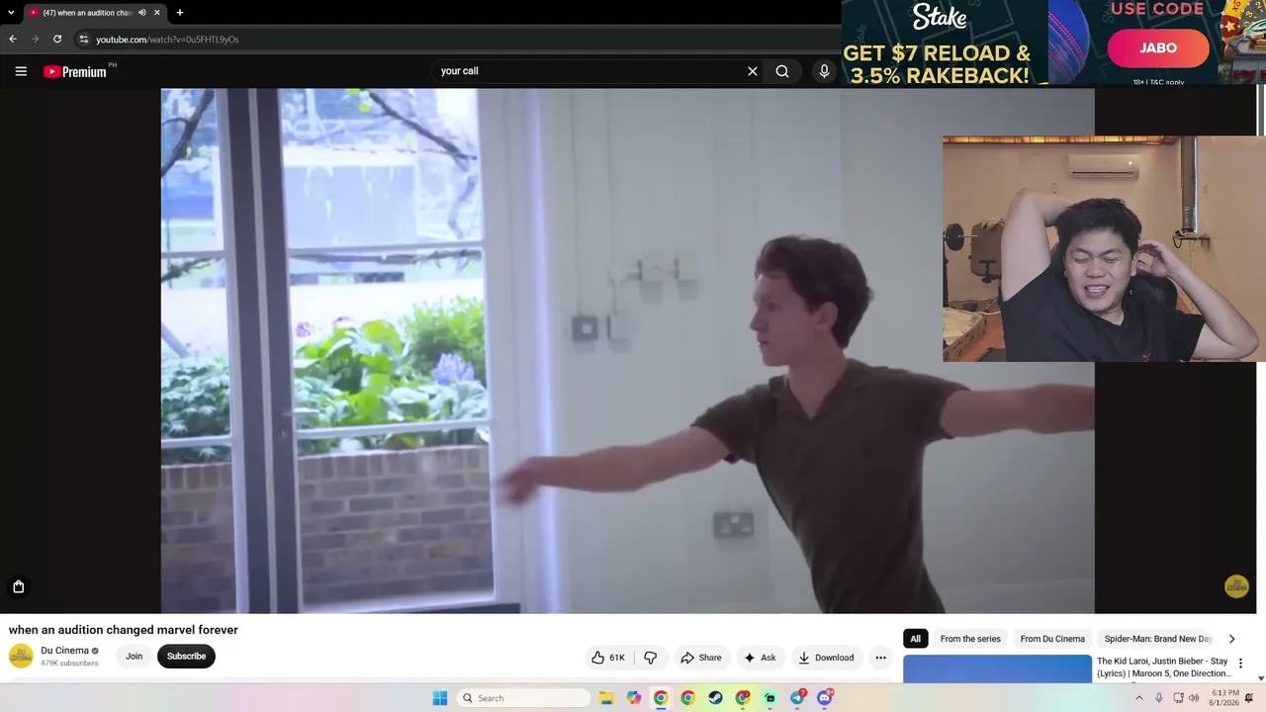Mute the tab via speaker icon
The image size is (1266, 712).
coord(142,13)
